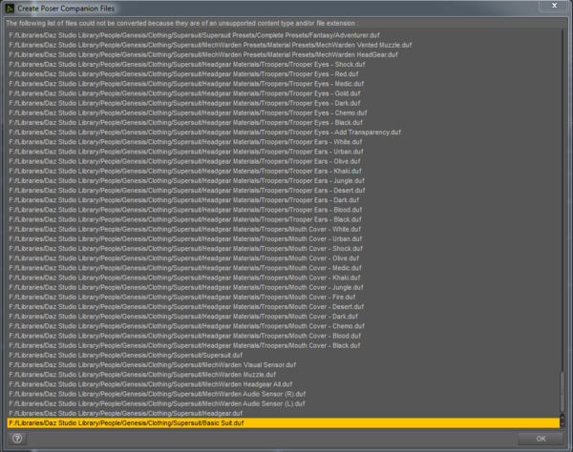Select the MechWarden Vented Muzzle.duf row

[284, 45]
